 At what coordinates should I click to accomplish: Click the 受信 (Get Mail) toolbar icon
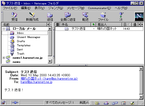point(14,17)
